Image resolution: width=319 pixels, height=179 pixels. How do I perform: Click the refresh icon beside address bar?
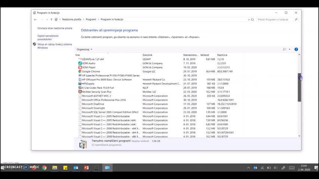point(253,19)
